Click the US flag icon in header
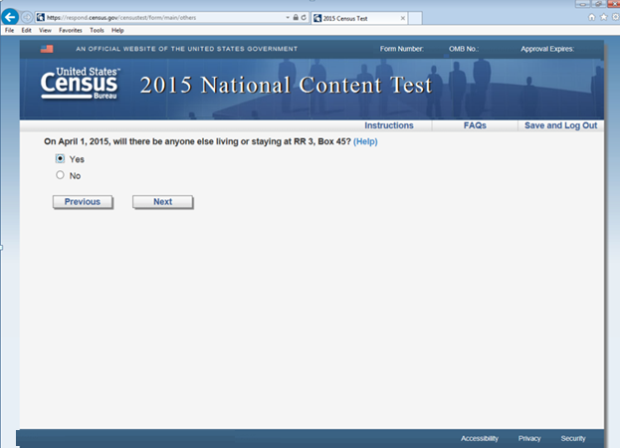Image resolution: width=620 pixels, height=448 pixels. [47, 49]
